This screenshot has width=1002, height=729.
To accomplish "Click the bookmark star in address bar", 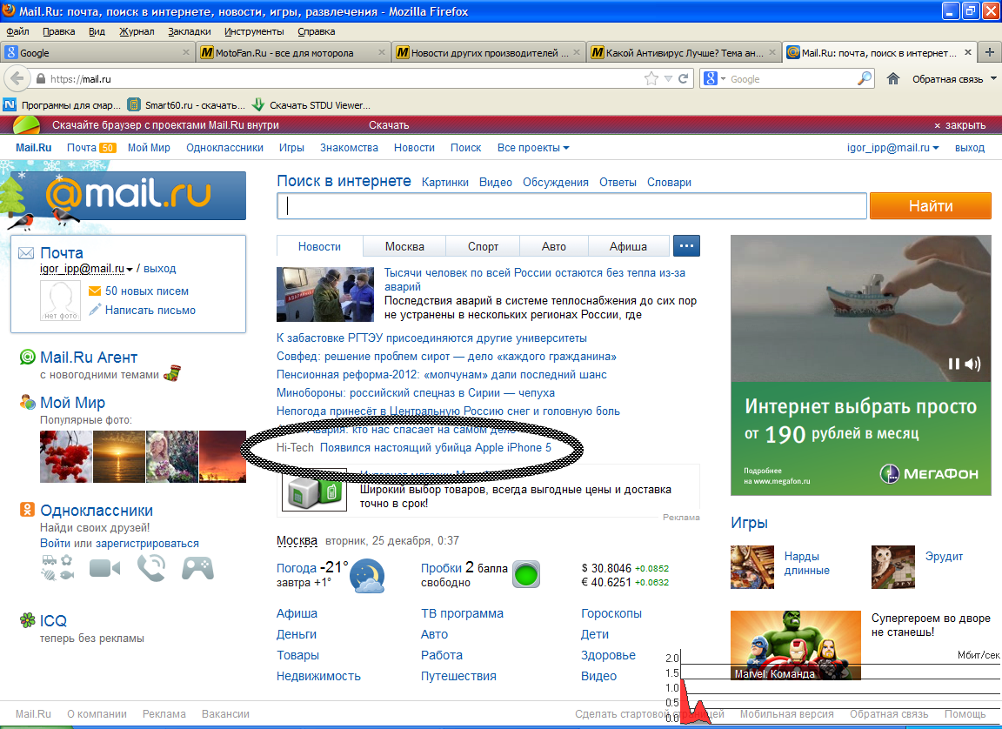I will [x=651, y=78].
